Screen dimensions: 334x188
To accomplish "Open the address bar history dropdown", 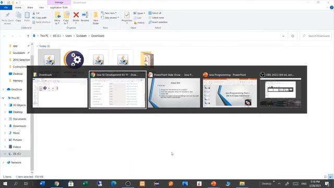I will (283, 36).
